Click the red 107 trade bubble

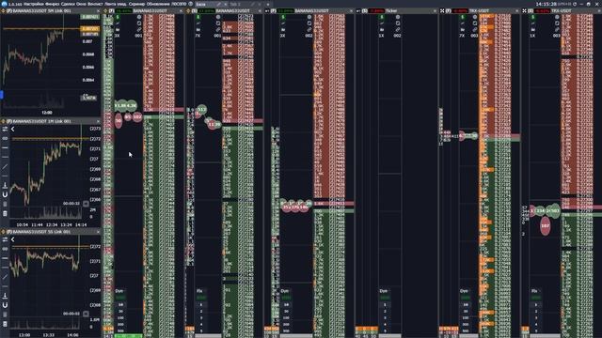(x=545, y=226)
